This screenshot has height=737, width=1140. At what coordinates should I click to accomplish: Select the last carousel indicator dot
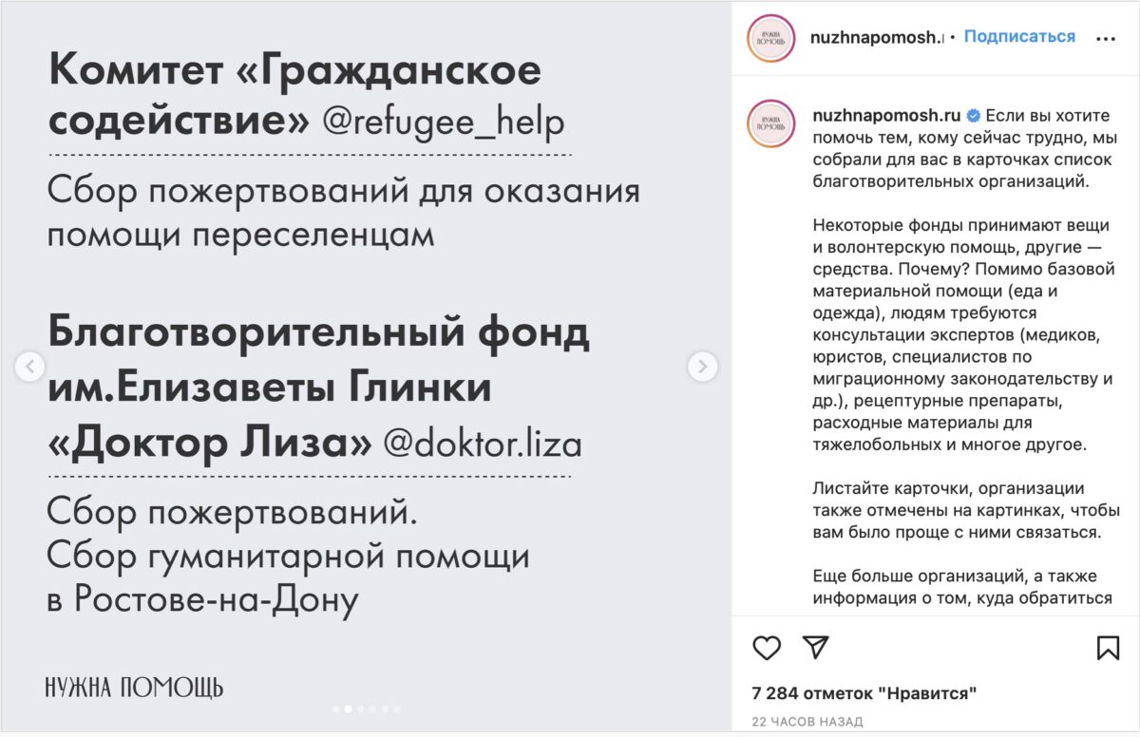point(396,709)
